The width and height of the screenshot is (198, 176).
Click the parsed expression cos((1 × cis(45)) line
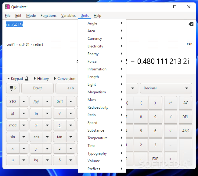(25, 44)
